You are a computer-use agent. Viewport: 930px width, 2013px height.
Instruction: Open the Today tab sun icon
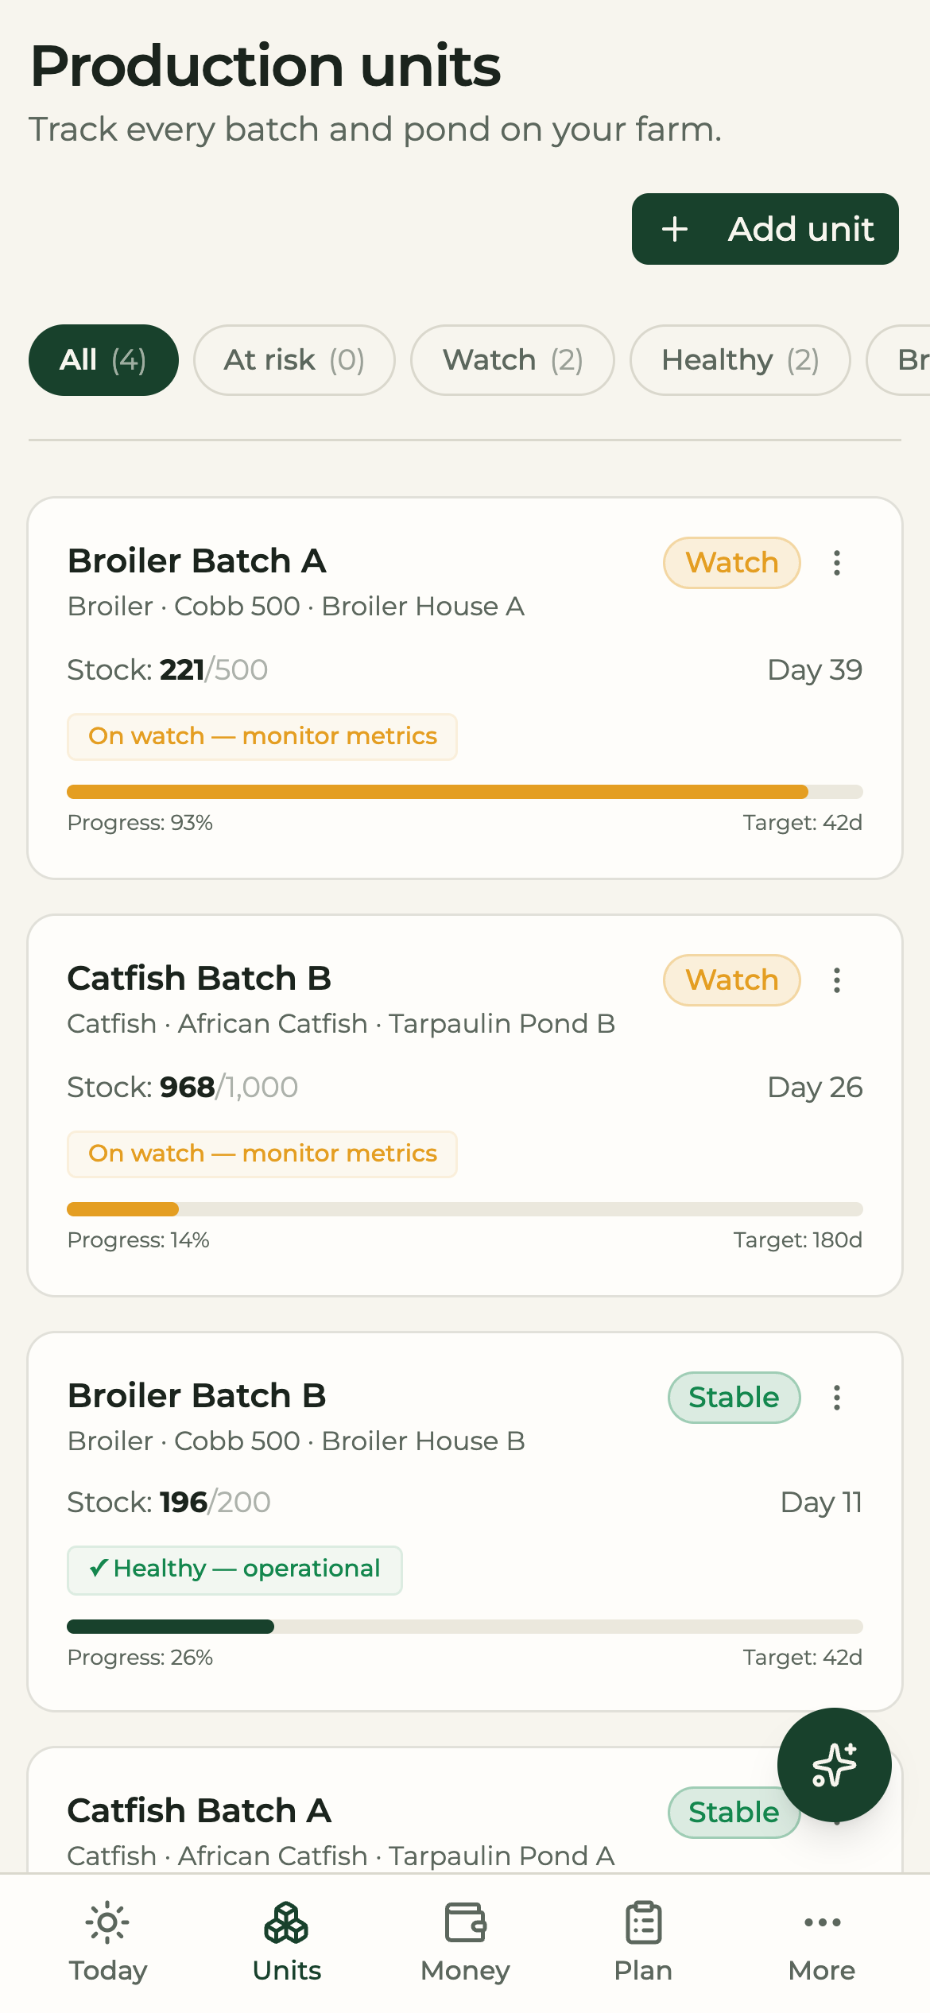point(107,1923)
